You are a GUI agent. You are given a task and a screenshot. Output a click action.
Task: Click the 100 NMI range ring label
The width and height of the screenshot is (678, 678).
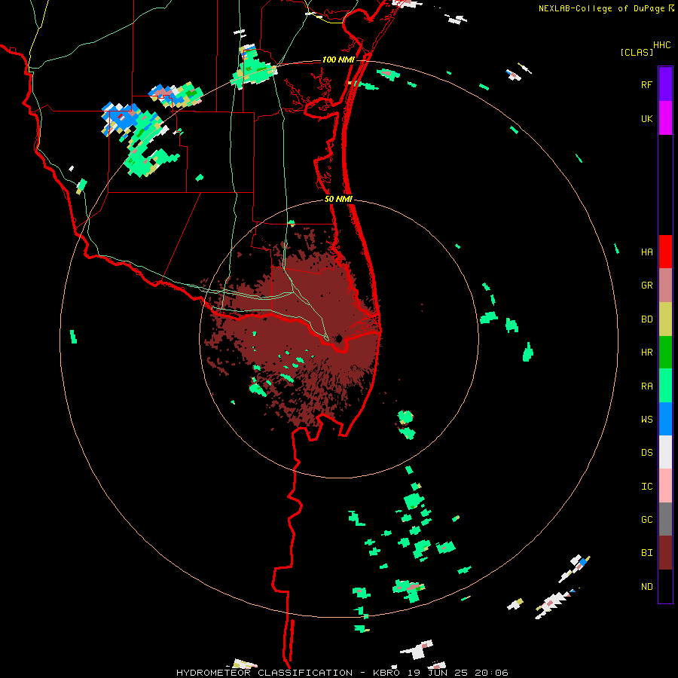tap(338, 60)
